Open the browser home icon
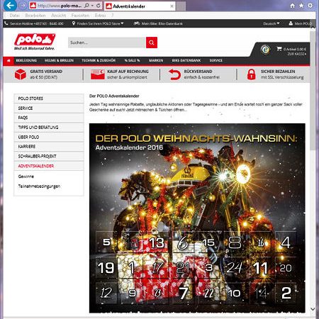Viewport: 319px width, 319px height. click(293, 6)
